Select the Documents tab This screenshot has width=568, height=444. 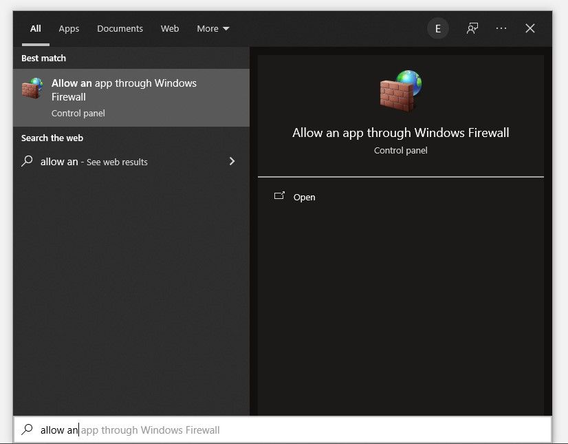[120, 29]
